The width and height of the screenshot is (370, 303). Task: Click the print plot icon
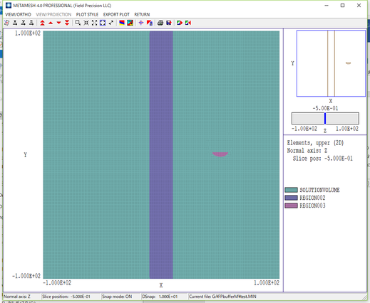point(160,23)
